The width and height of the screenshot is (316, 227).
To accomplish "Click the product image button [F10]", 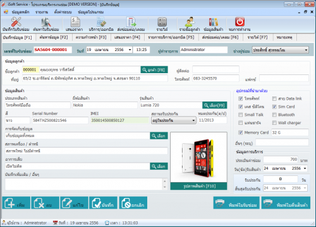I will pyautogui.click(x=198, y=186).
